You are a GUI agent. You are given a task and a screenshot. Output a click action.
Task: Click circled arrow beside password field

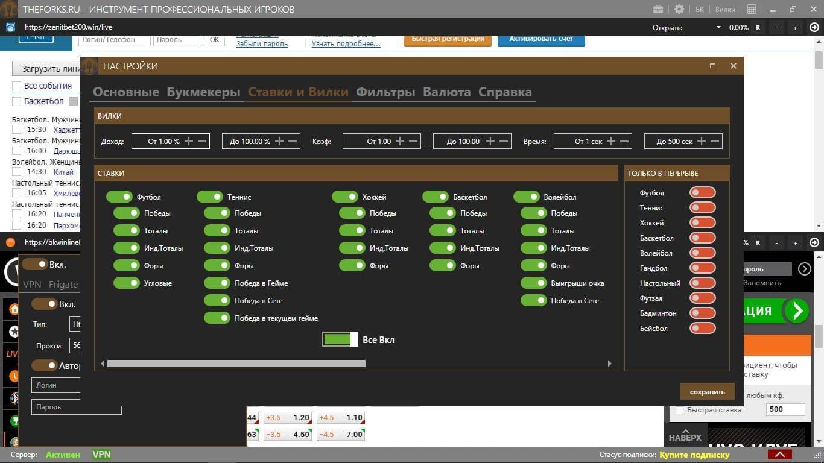804,269
